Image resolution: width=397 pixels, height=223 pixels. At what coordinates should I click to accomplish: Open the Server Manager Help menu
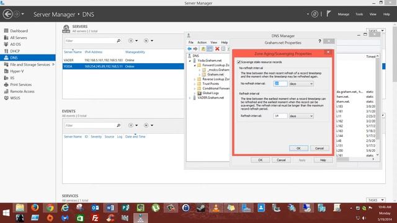tap(386, 14)
